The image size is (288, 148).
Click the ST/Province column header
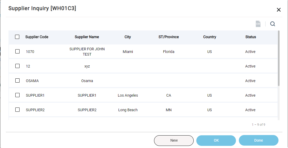coord(169,37)
